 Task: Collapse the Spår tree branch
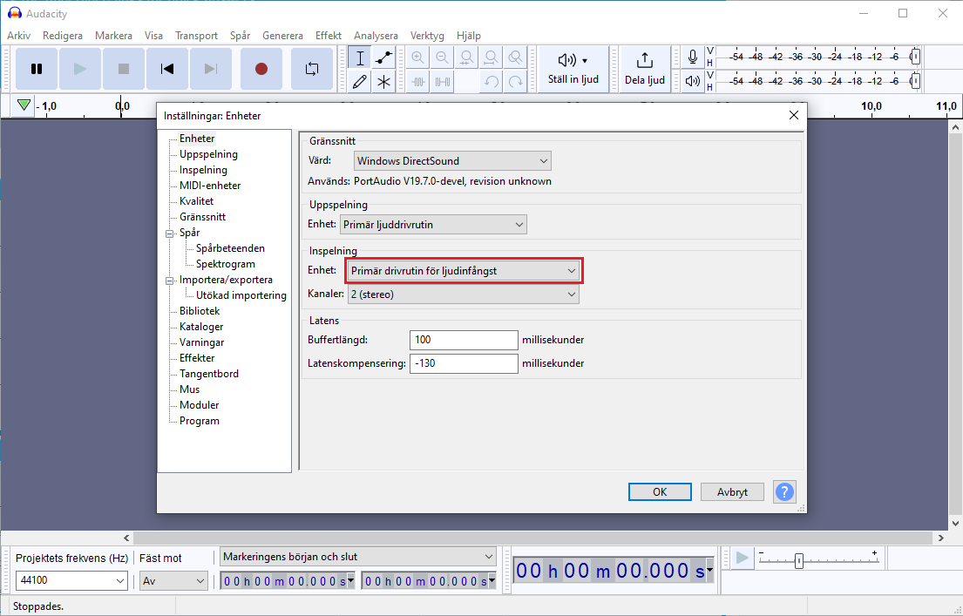(170, 233)
